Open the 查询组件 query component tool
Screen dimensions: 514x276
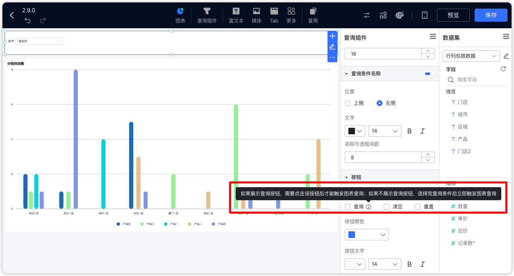pos(207,15)
